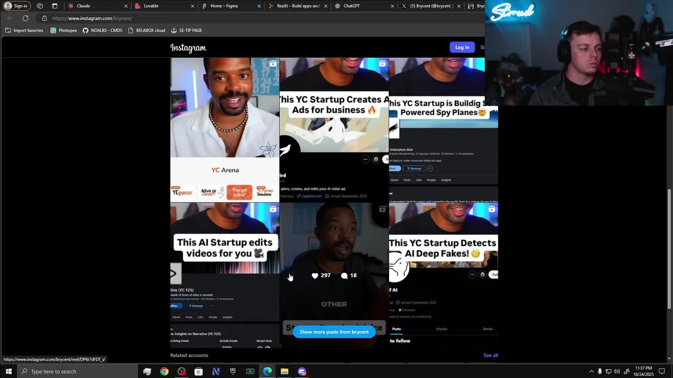Viewport: 673px width, 378px height.
Task: Click the volume speaker tray icon
Action: coord(617,372)
